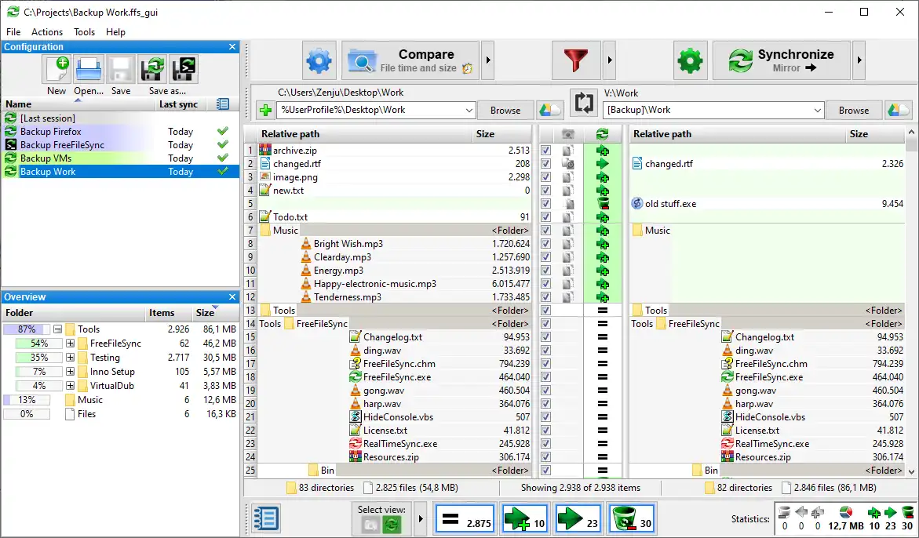The image size is (919, 538).
Task: Uncheck the checkbox for image.png row
Action: click(x=545, y=176)
